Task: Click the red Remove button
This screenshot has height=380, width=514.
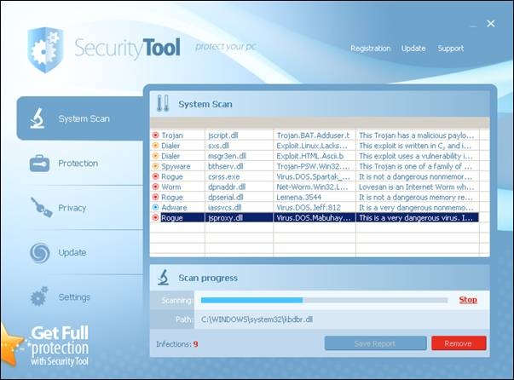Action: coord(459,343)
